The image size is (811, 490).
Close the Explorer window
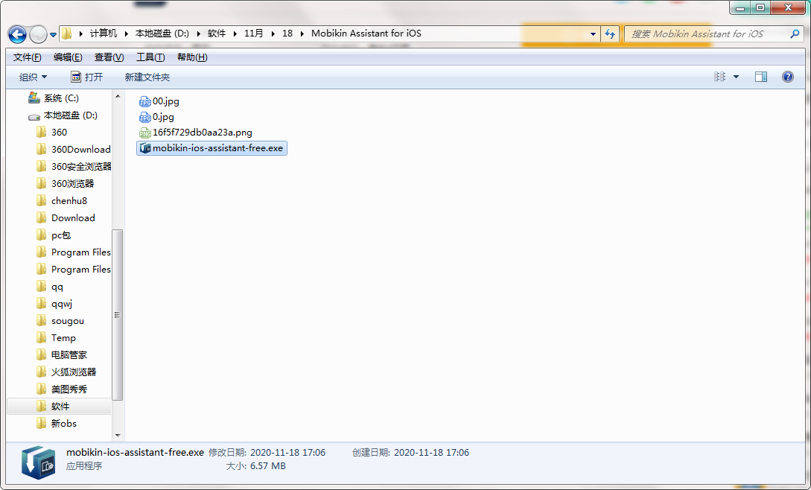pos(788,7)
